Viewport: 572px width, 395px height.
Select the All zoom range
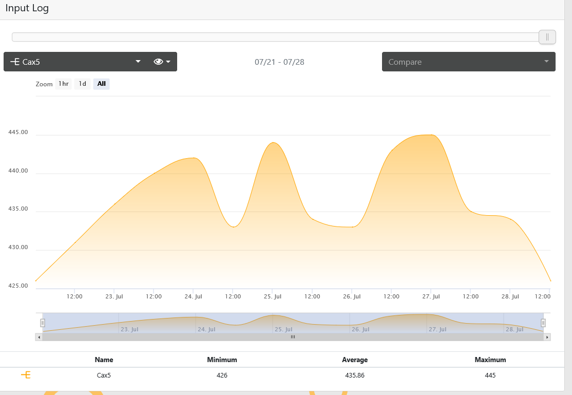click(102, 84)
